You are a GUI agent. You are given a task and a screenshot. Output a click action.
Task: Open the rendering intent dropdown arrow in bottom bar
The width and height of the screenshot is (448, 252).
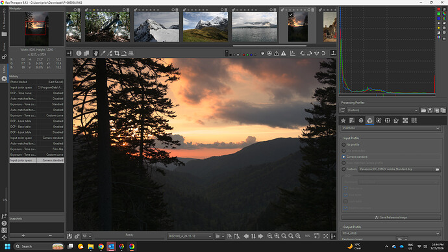click(223, 236)
